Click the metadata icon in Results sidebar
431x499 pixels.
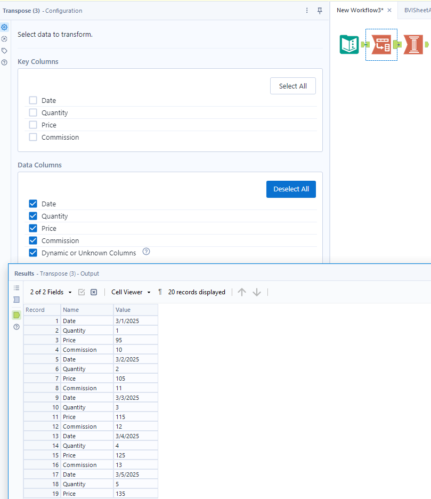coord(17,300)
